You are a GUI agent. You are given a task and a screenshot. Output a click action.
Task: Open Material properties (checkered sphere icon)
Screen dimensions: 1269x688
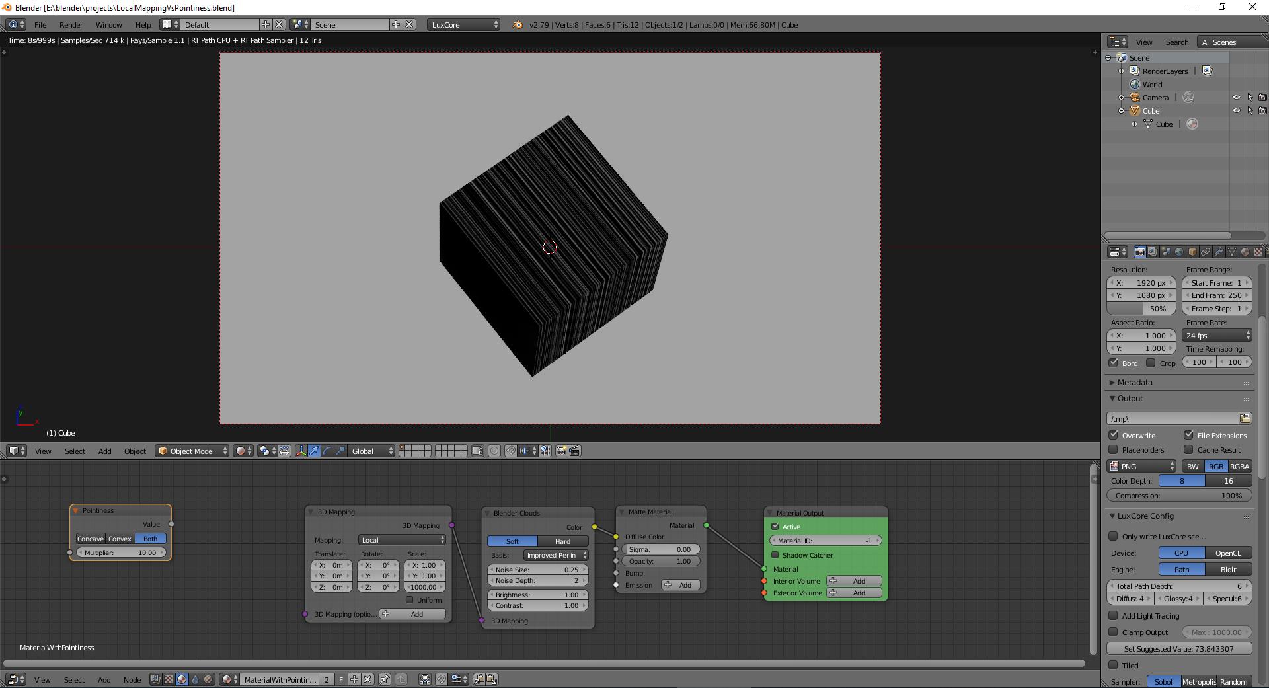click(x=1245, y=253)
